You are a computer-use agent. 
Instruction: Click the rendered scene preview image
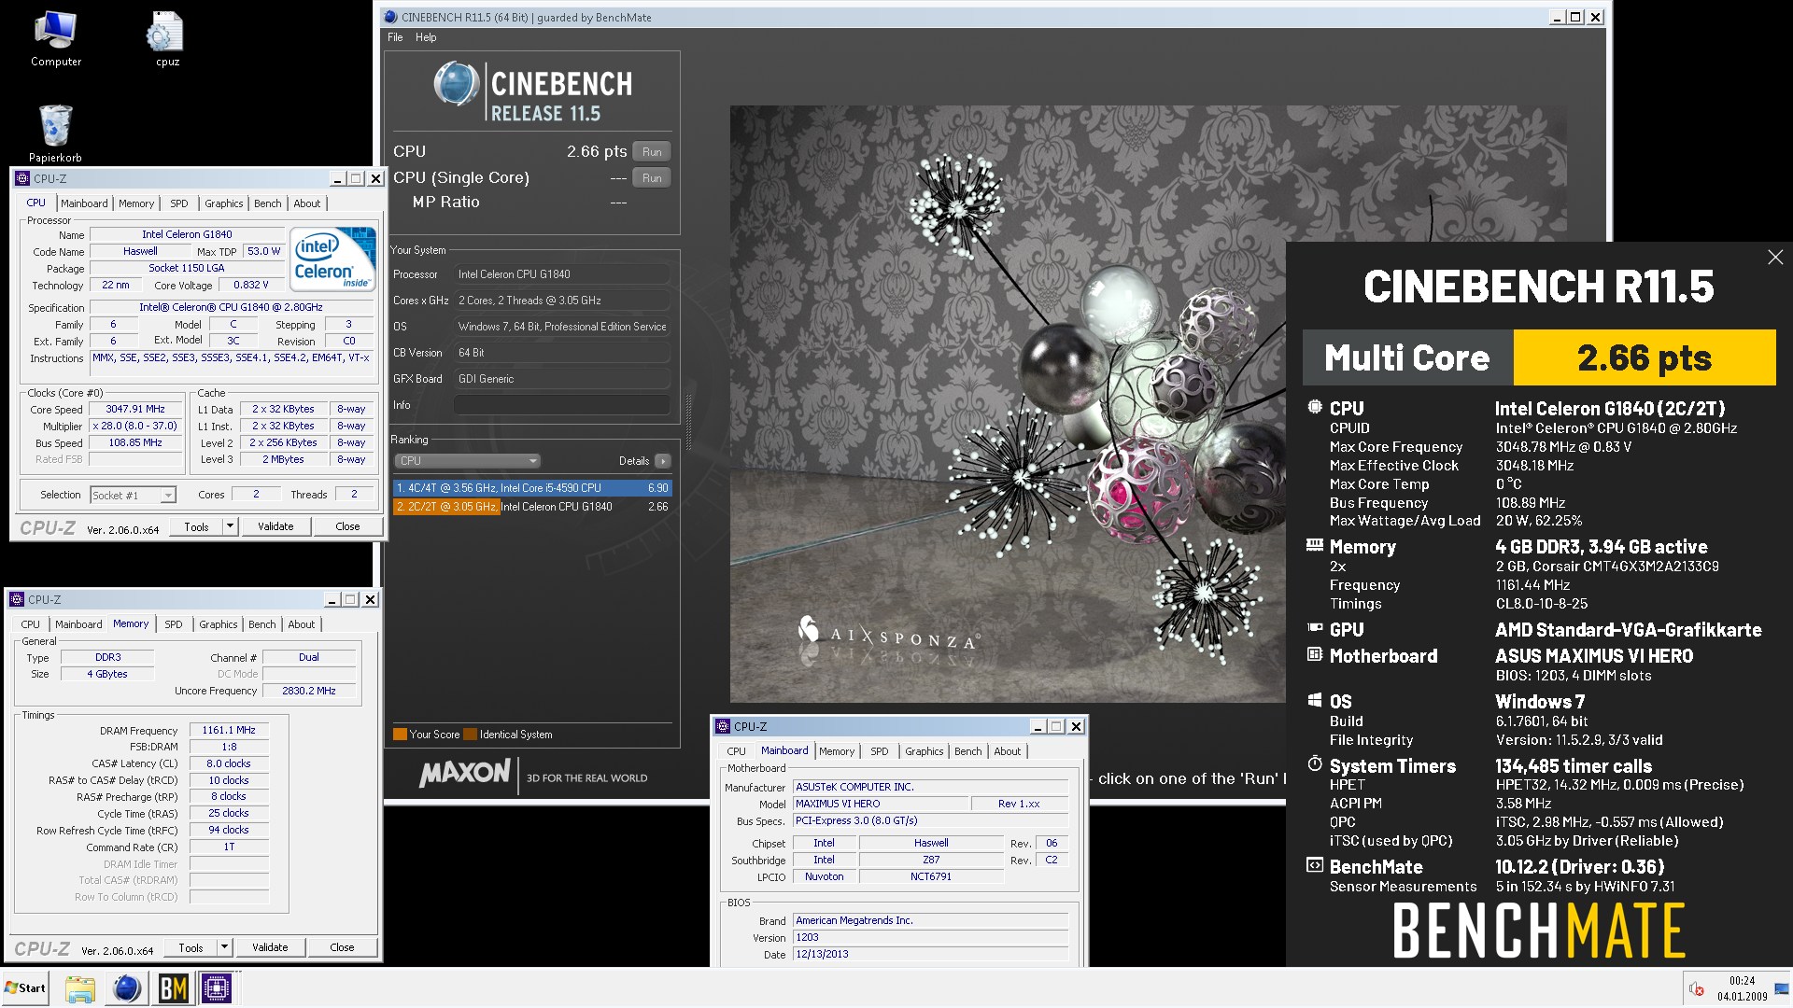(1008, 404)
